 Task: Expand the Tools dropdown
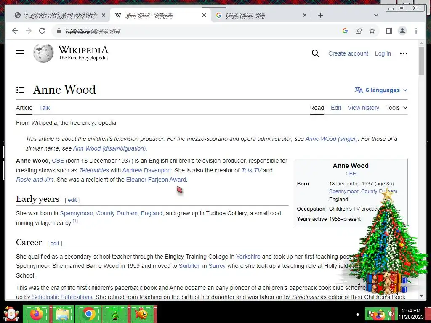coord(396,108)
